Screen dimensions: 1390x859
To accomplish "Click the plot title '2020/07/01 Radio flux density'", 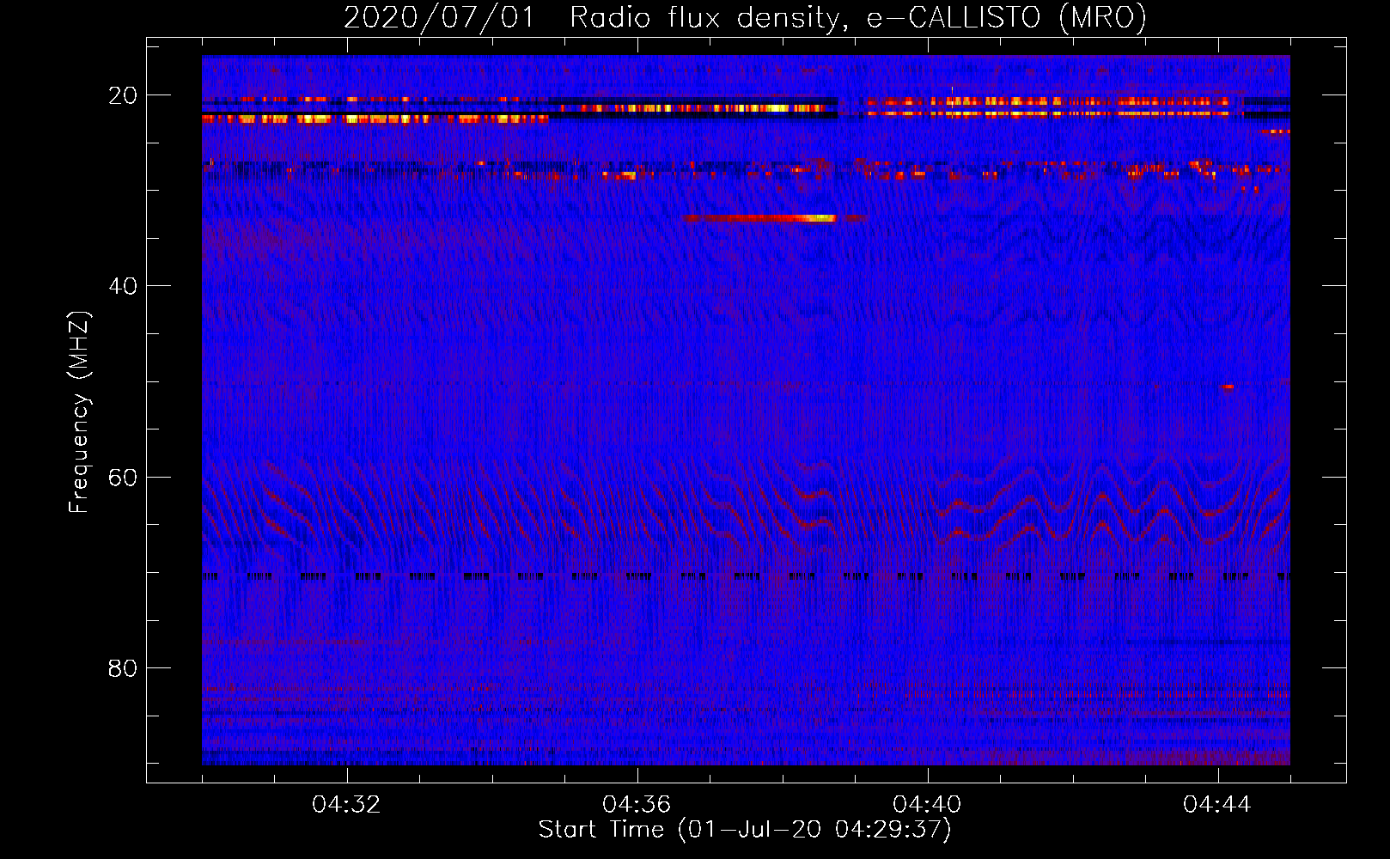I will 592,17.
